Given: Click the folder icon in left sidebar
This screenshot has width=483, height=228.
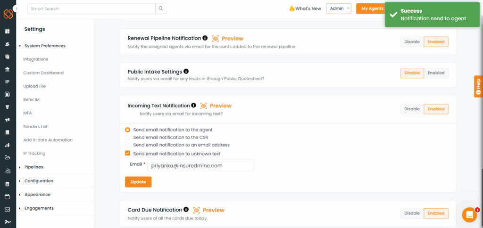Looking at the screenshot, I should [x=8, y=157].
